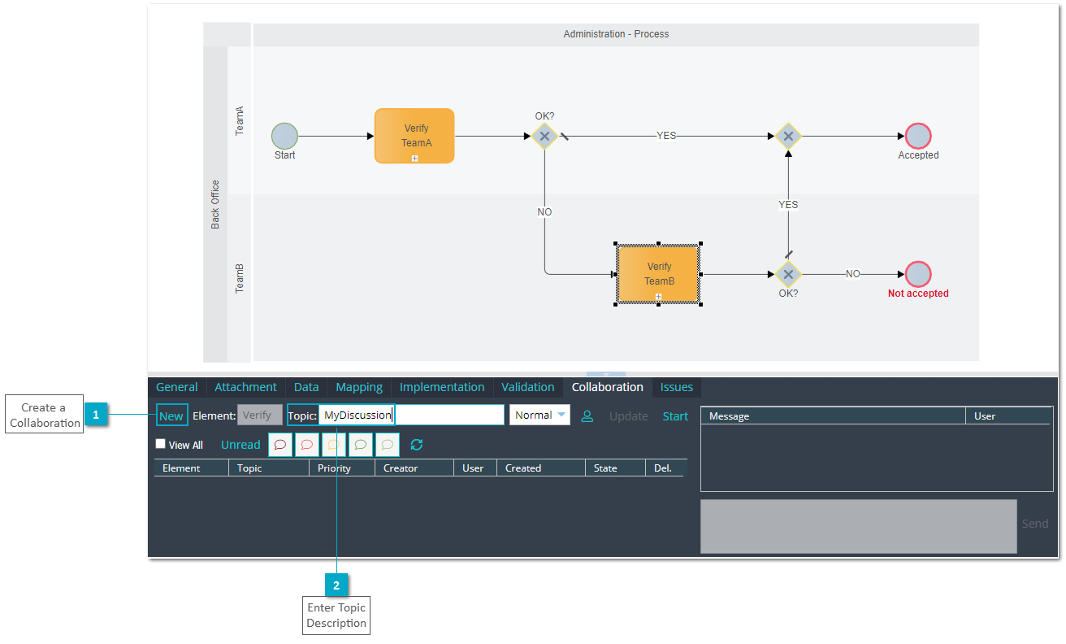Viewport: 1066px width, 644px height.
Task: Click the Creator column header
Action: 414,468
